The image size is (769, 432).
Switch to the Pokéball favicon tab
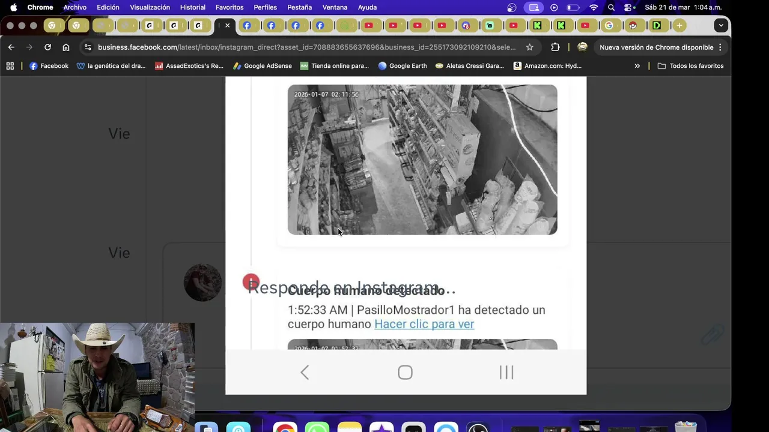(x=633, y=25)
